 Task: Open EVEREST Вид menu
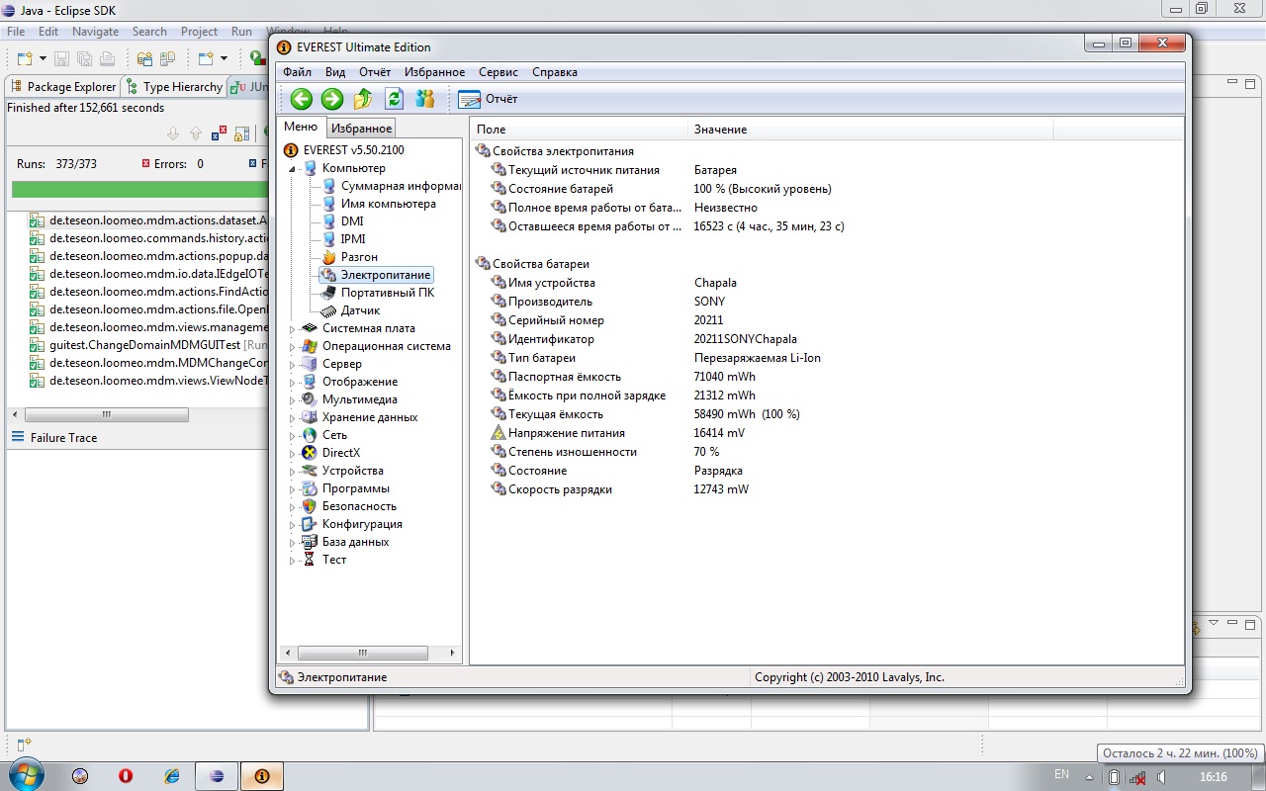click(x=335, y=72)
